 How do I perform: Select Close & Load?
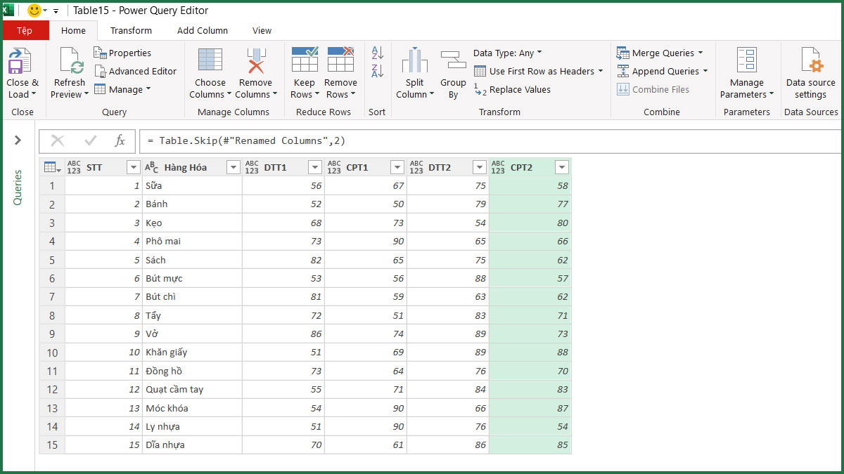pos(23,70)
